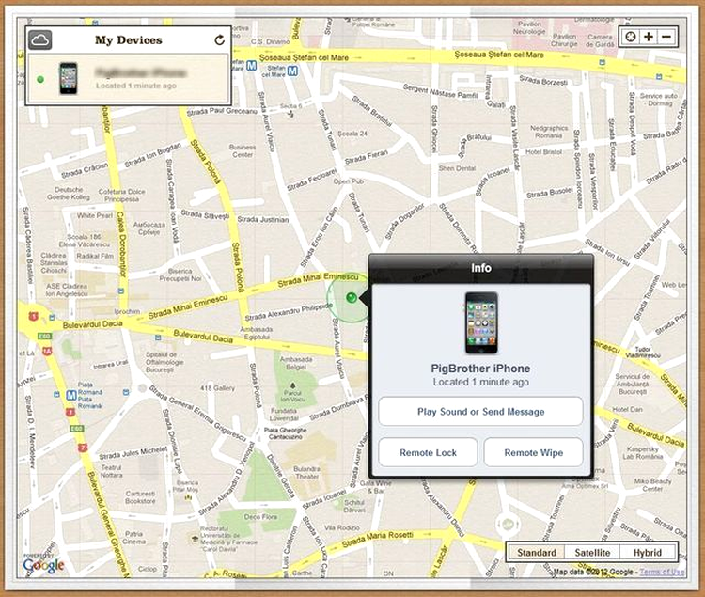Click the 418 Gallery map label
The image size is (705, 597).
[x=218, y=387]
